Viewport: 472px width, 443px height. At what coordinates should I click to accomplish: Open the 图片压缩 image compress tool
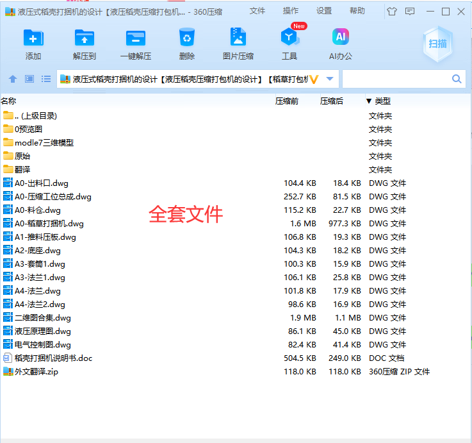click(x=238, y=37)
